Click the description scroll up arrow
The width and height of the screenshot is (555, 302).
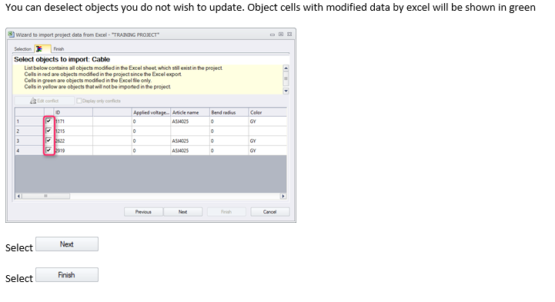tap(286, 68)
